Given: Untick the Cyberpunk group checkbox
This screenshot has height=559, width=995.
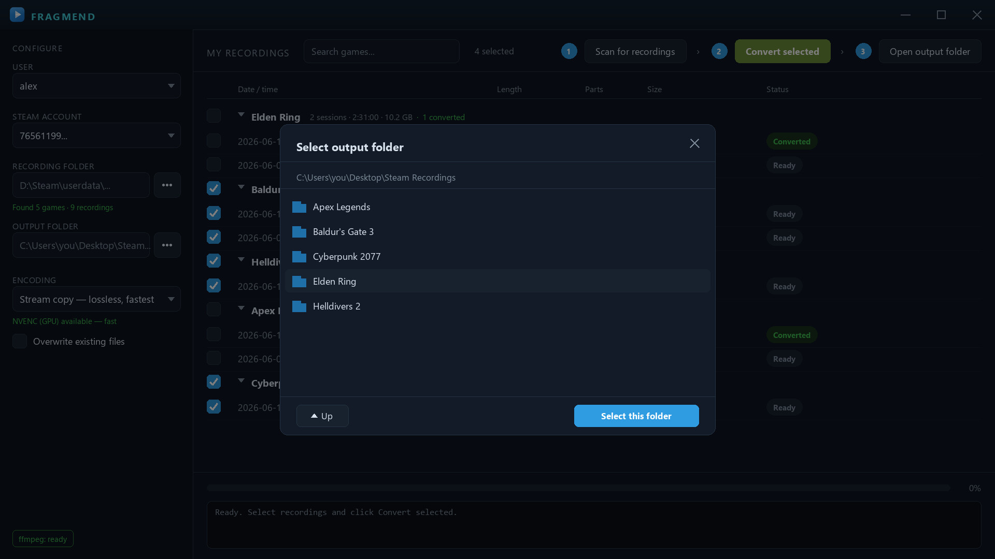Looking at the screenshot, I should pos(214,382).
